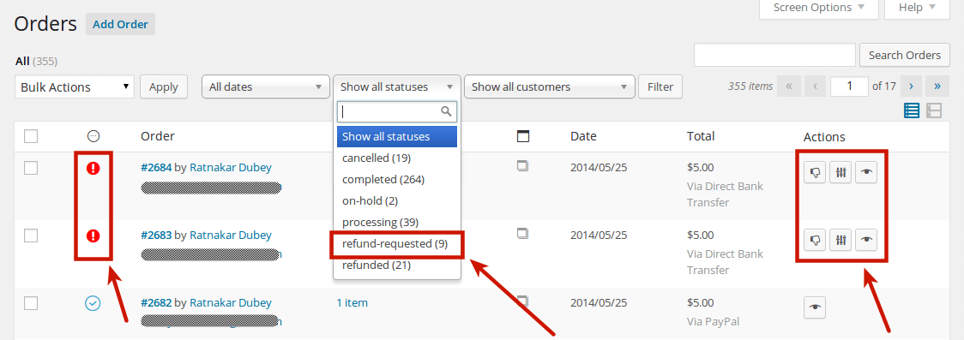Viewport: 964px width, 340px height.
Task: Sort by the Date column header
Action: point(583,136)
